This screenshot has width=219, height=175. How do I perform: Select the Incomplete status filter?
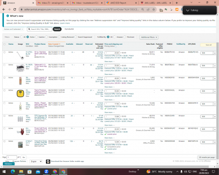(46, 37)
